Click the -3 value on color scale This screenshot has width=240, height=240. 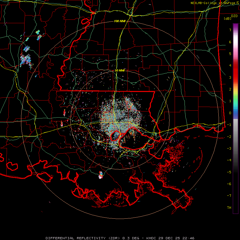coord(229,149)
